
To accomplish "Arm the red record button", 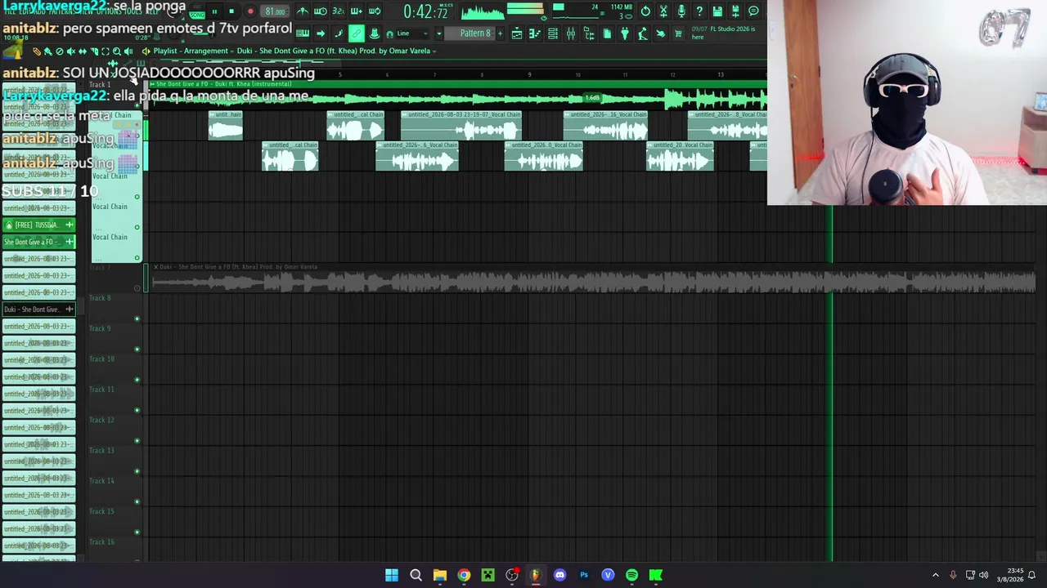I will pos(250,11).
